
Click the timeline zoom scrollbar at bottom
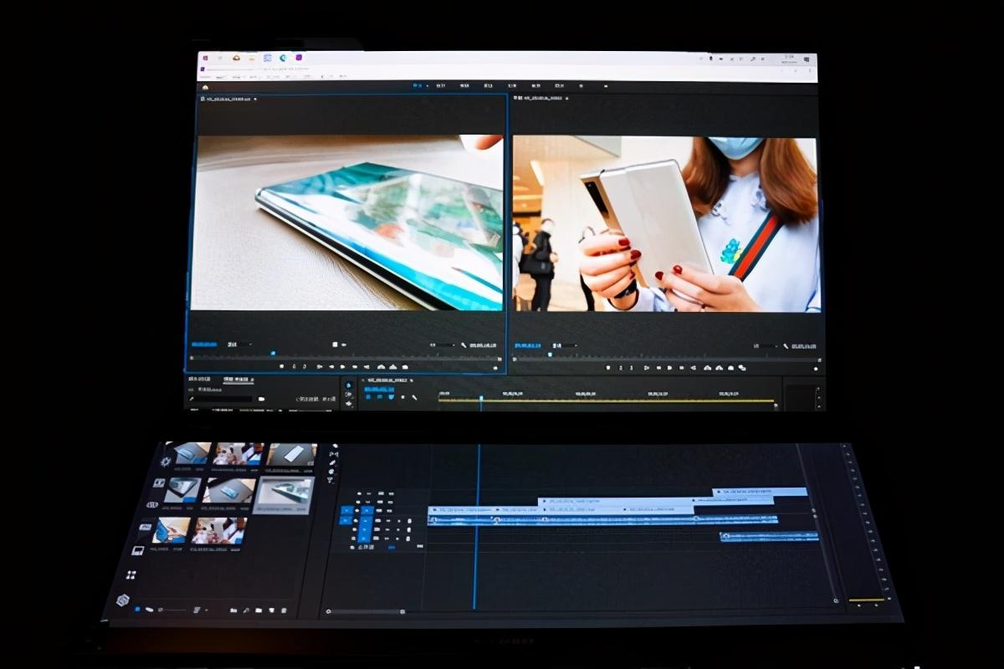coord(366,611)
